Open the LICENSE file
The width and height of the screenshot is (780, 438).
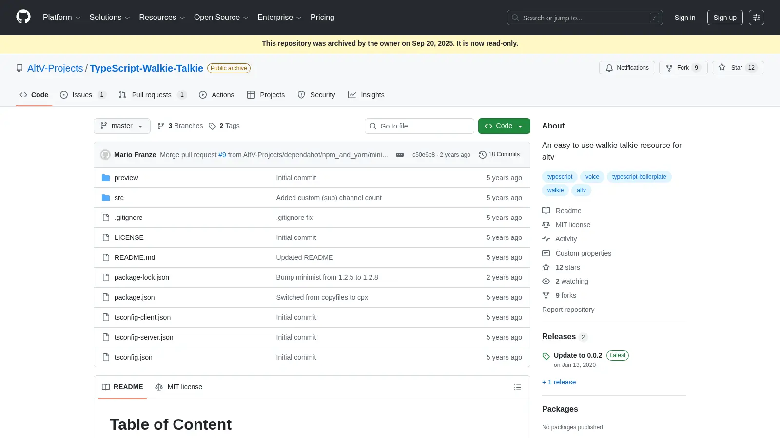coord(129,237)
